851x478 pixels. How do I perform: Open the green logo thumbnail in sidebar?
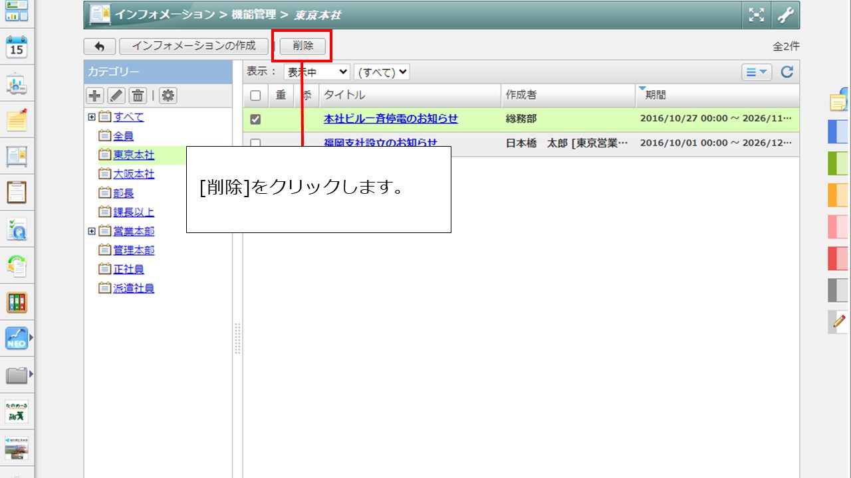(17, 412)
